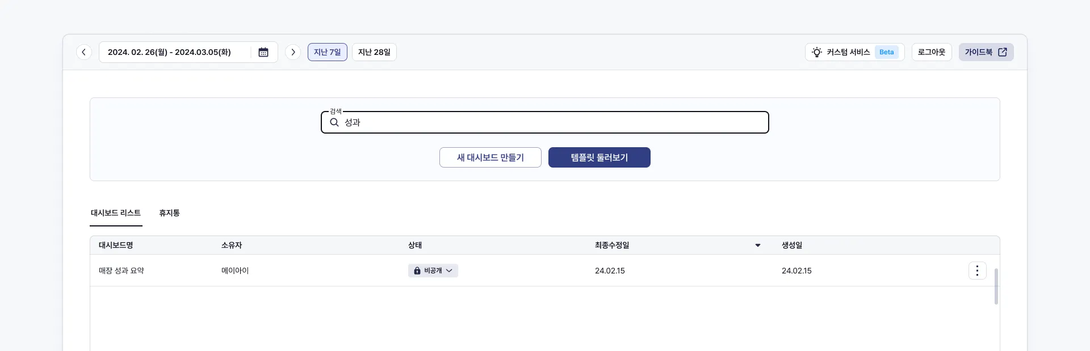
Task: Switch to the 휴지통 tab
Action: [x=169, y=213]
